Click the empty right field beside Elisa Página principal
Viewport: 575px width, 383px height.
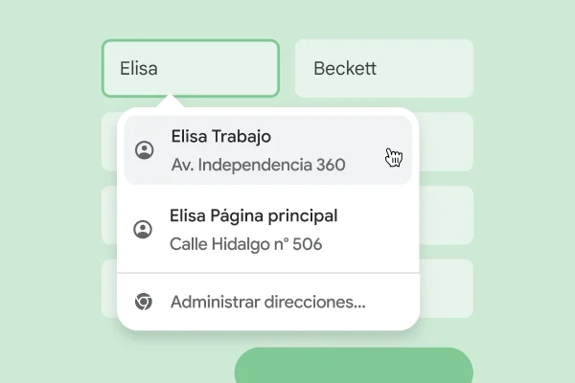click(448, 215)
